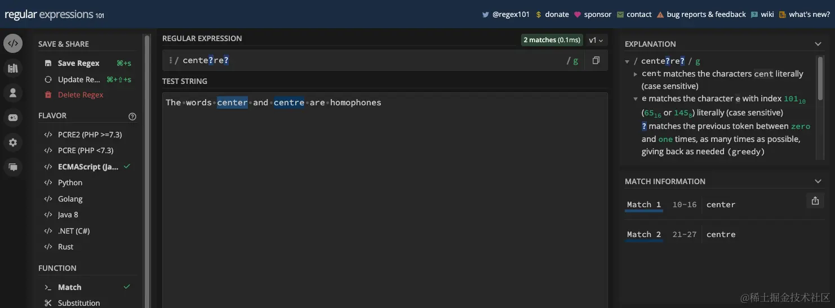Click the donate link
Screen dimensions: 835x308
click(x=557, y=15)
